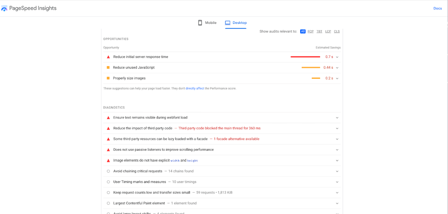
Task: Click the PageSpeed Insights logo icon
Action: click(4, 8)
